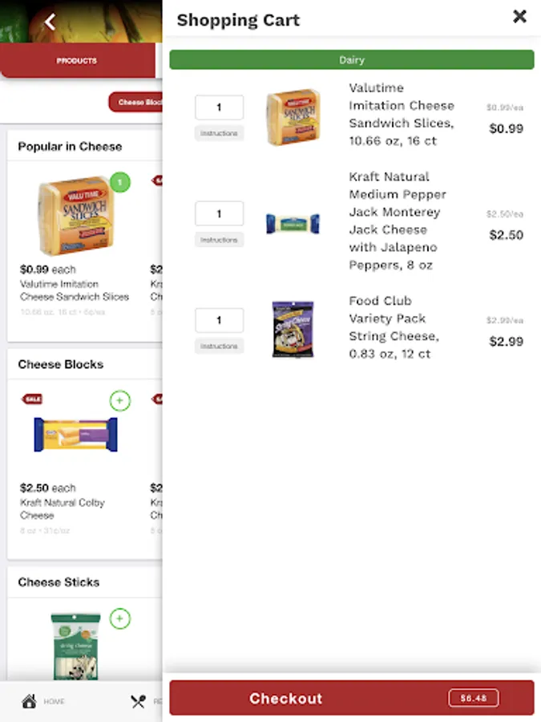Edit quantity field for Kraft Pepper Jack
The width and height of the screenshot is (541, 722).
[219, 213]
